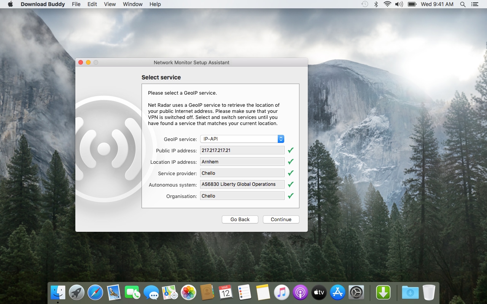
Task: Open the Download Buddy menu
Action: point(43,4)
